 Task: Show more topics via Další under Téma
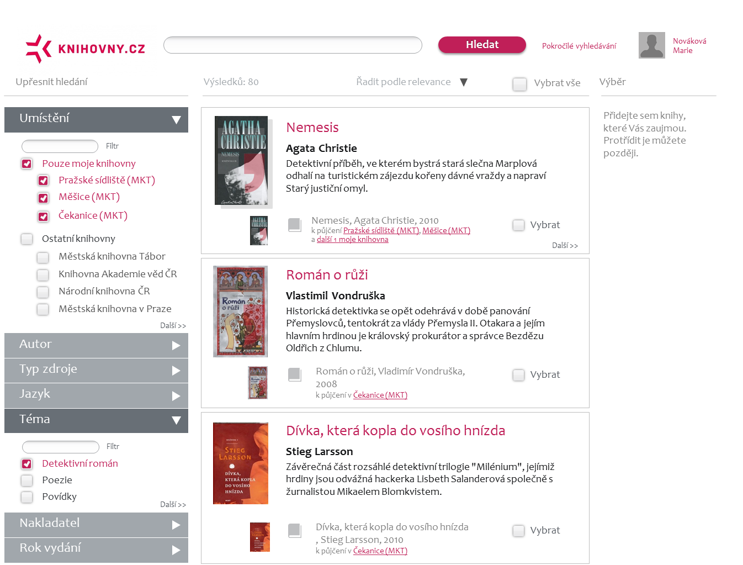173,504
